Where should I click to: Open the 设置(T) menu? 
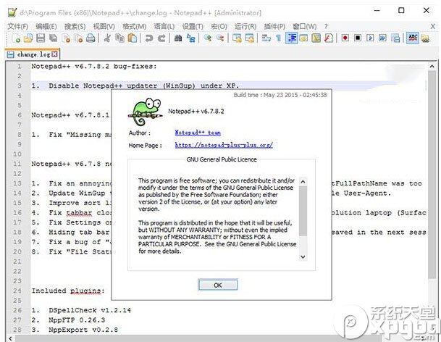click(193, 27)
